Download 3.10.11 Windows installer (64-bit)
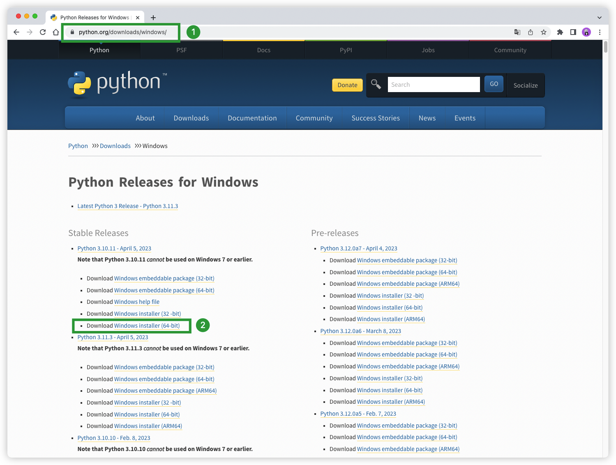The image size is (616, 465). (147, 326)
